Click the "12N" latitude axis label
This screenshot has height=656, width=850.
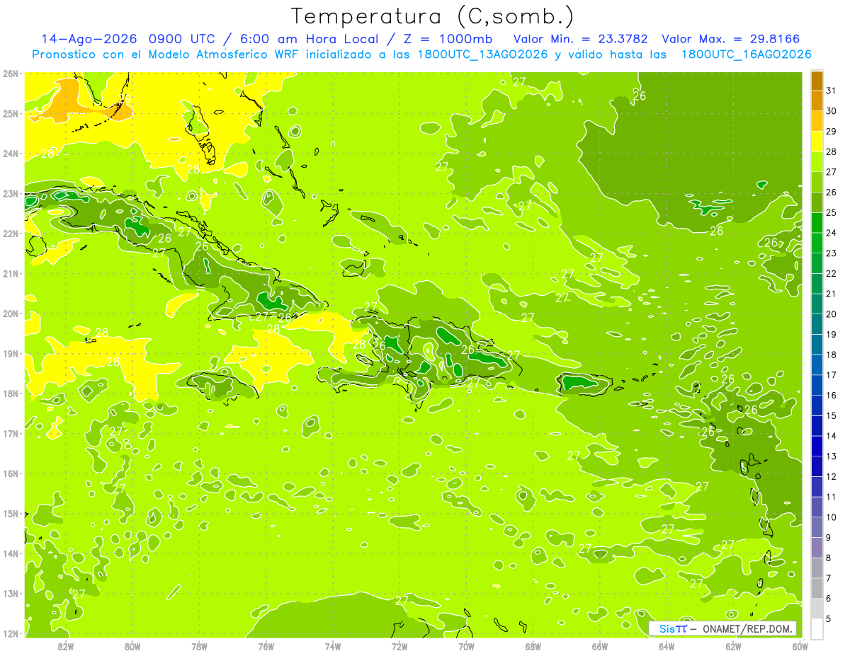click(11, 633)
